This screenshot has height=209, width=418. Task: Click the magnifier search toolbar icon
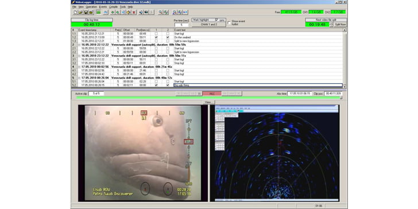(x=161, y=12)
